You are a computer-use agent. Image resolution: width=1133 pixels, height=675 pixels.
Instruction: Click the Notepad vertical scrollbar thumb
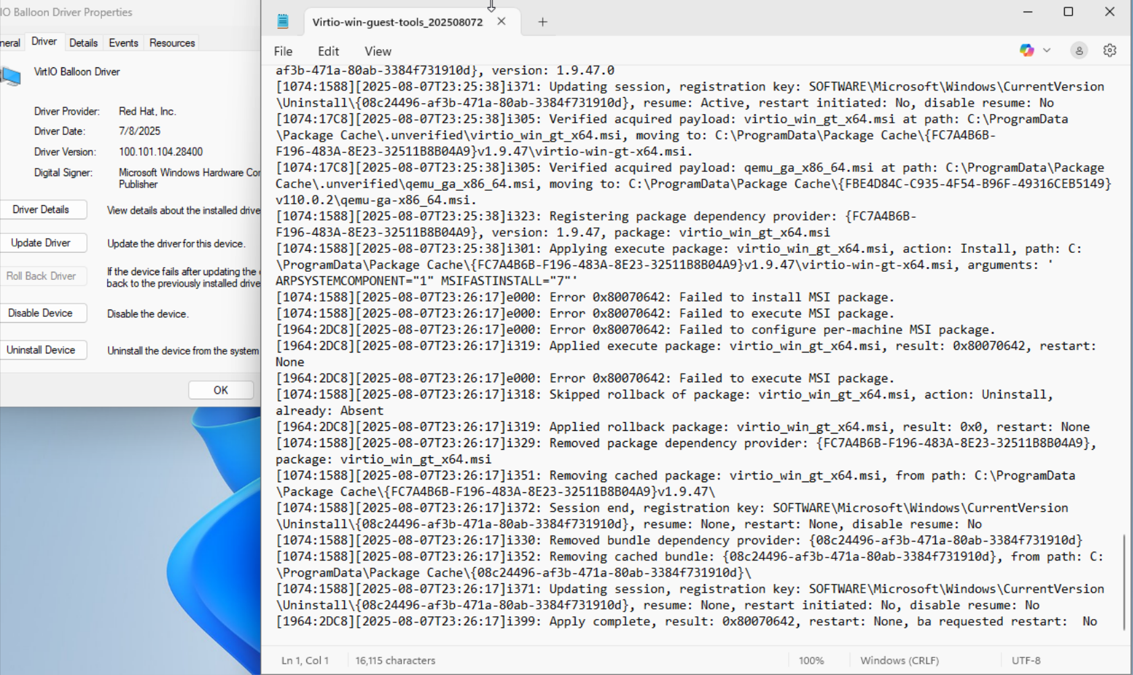click(1124, 581)
